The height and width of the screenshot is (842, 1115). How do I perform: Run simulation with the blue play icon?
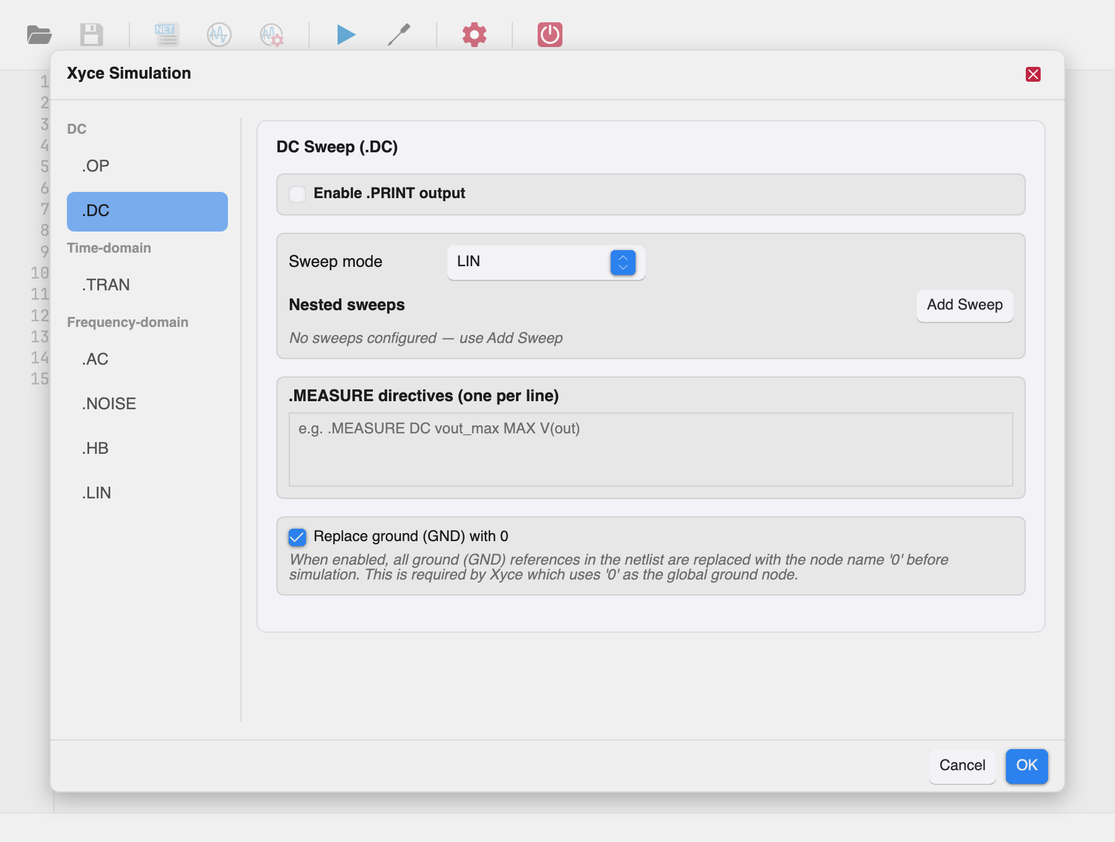coord(346,35)
